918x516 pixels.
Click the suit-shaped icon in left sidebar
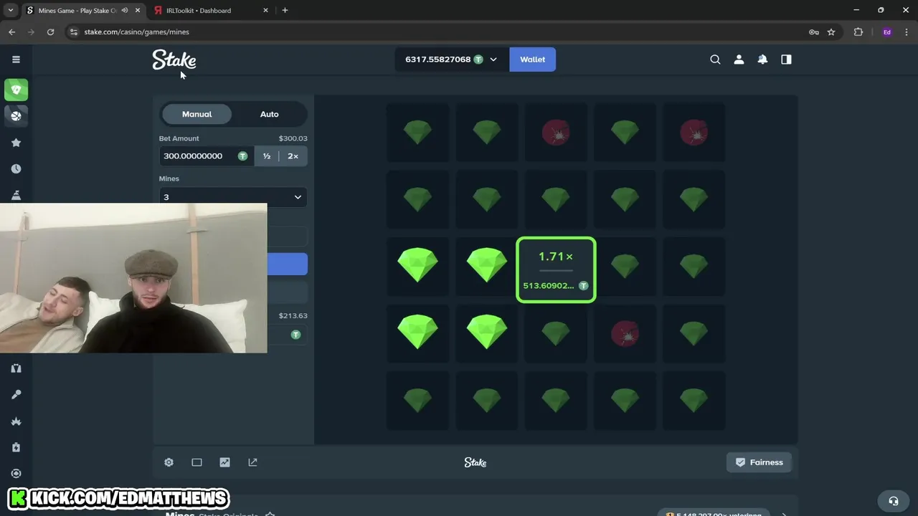click(16, 368)
